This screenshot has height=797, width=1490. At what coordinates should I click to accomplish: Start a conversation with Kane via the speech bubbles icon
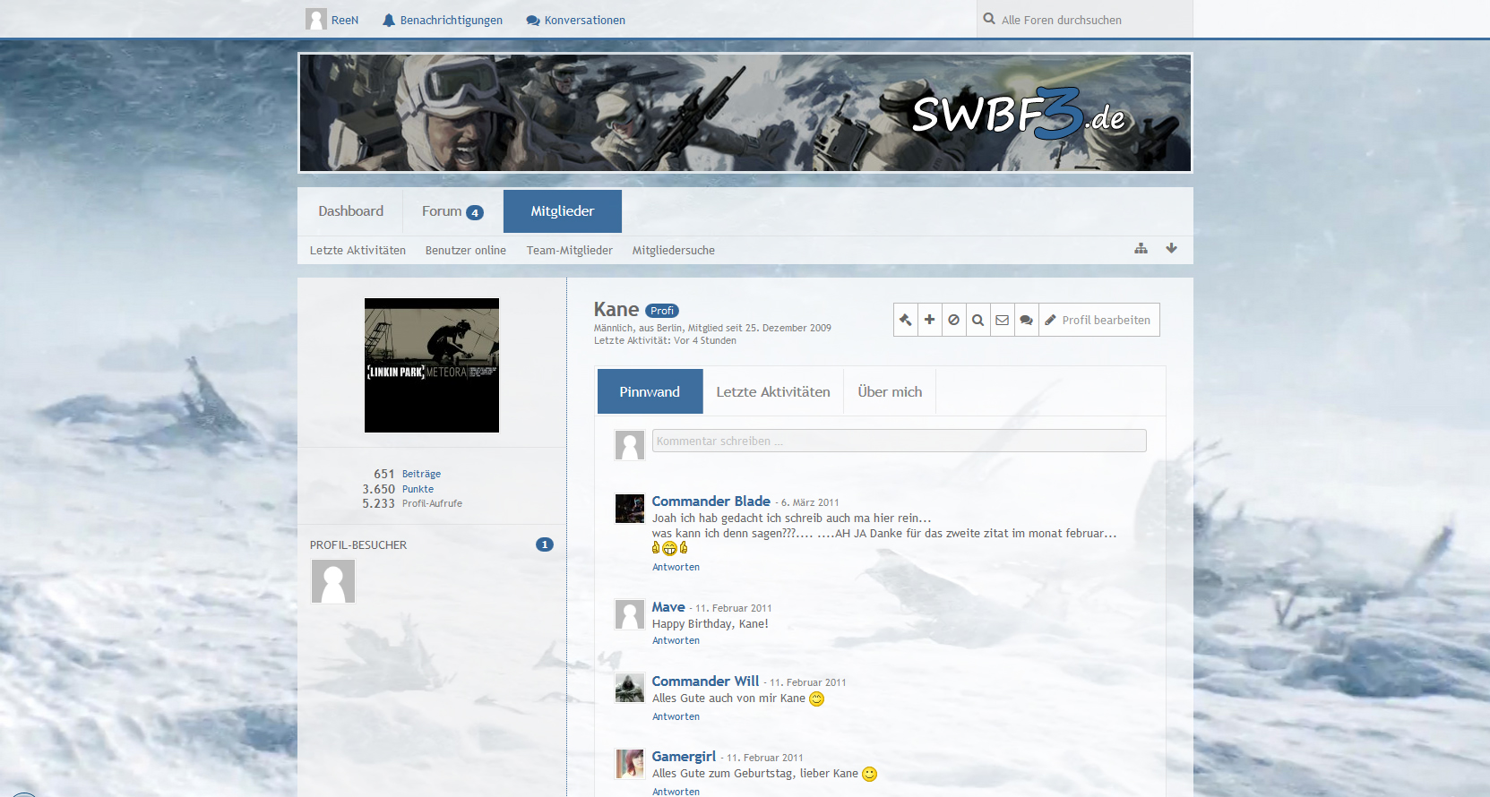(1027, 320)
